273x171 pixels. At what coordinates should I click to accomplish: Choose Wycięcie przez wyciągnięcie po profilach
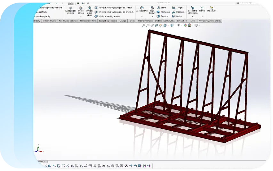[x=114, y=12]
